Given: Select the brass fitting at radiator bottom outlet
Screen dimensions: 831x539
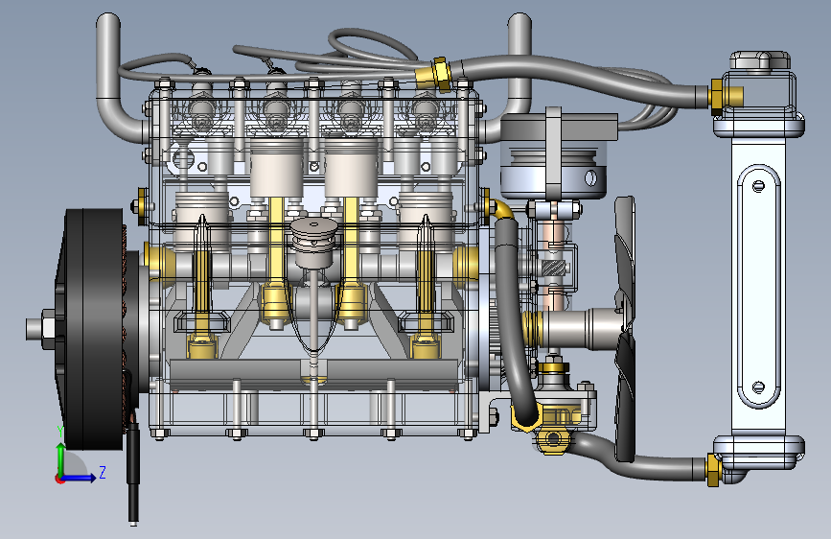Looking at the screenshot, I should tap(713, 470).
